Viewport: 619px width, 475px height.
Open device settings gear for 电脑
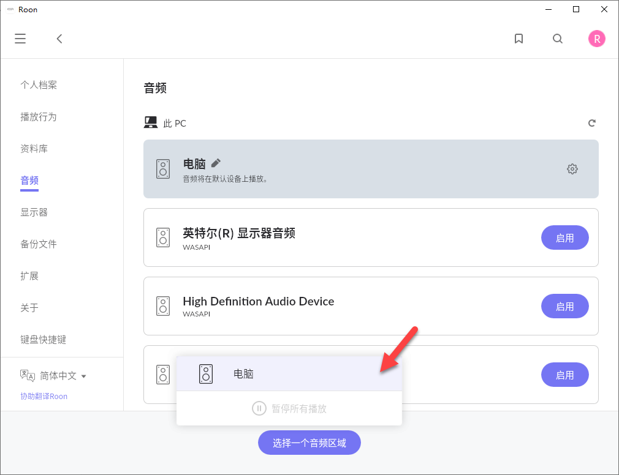click(x=572, y=169)
